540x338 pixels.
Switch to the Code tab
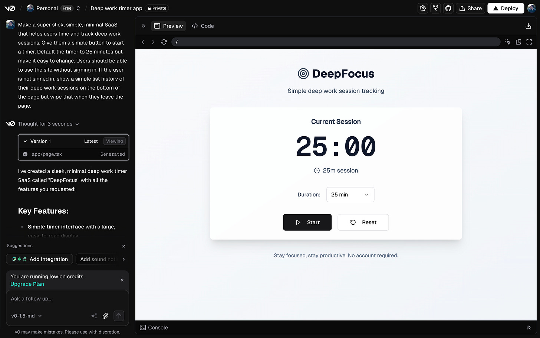point(203,26)
